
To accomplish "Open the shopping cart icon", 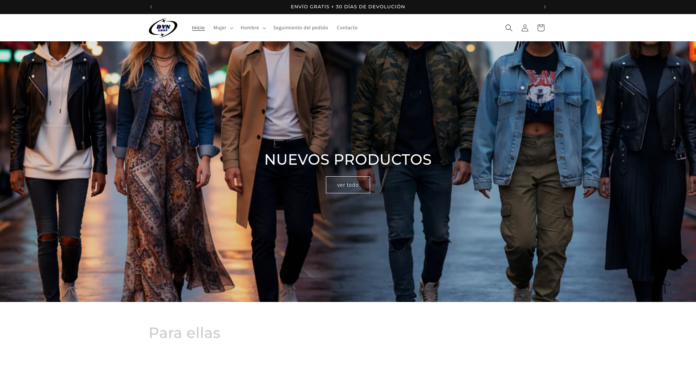I will tap(541, 28).
